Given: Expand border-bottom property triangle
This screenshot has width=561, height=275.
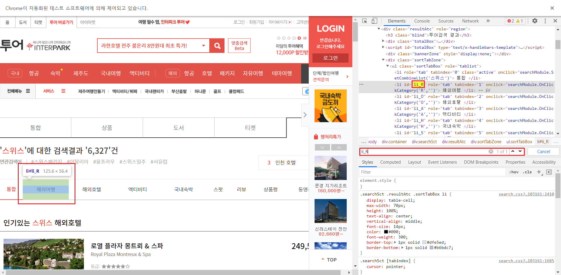Looking at the screenshot, I should 403,248.
